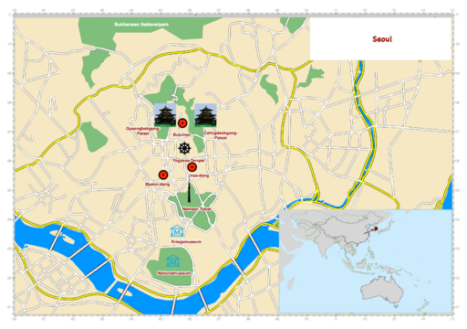Click the Changdeokgung Palace pagoda image
The width and height of the screenshot is (467, 329).
coord(205,115)
